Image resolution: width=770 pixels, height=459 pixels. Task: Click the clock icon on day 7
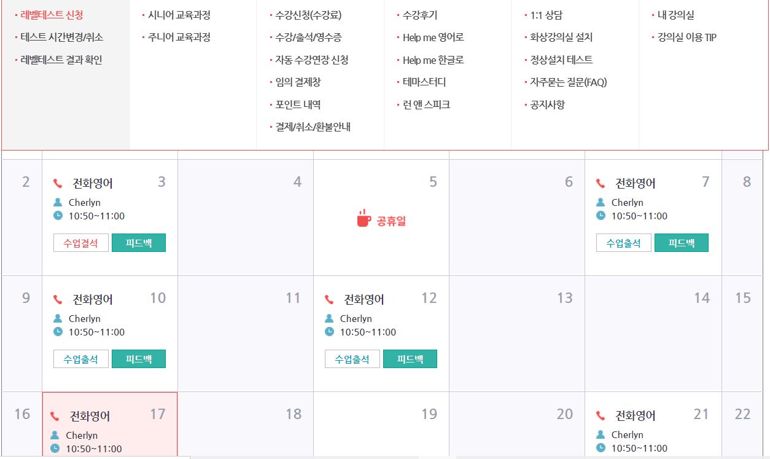click(601, 216)
